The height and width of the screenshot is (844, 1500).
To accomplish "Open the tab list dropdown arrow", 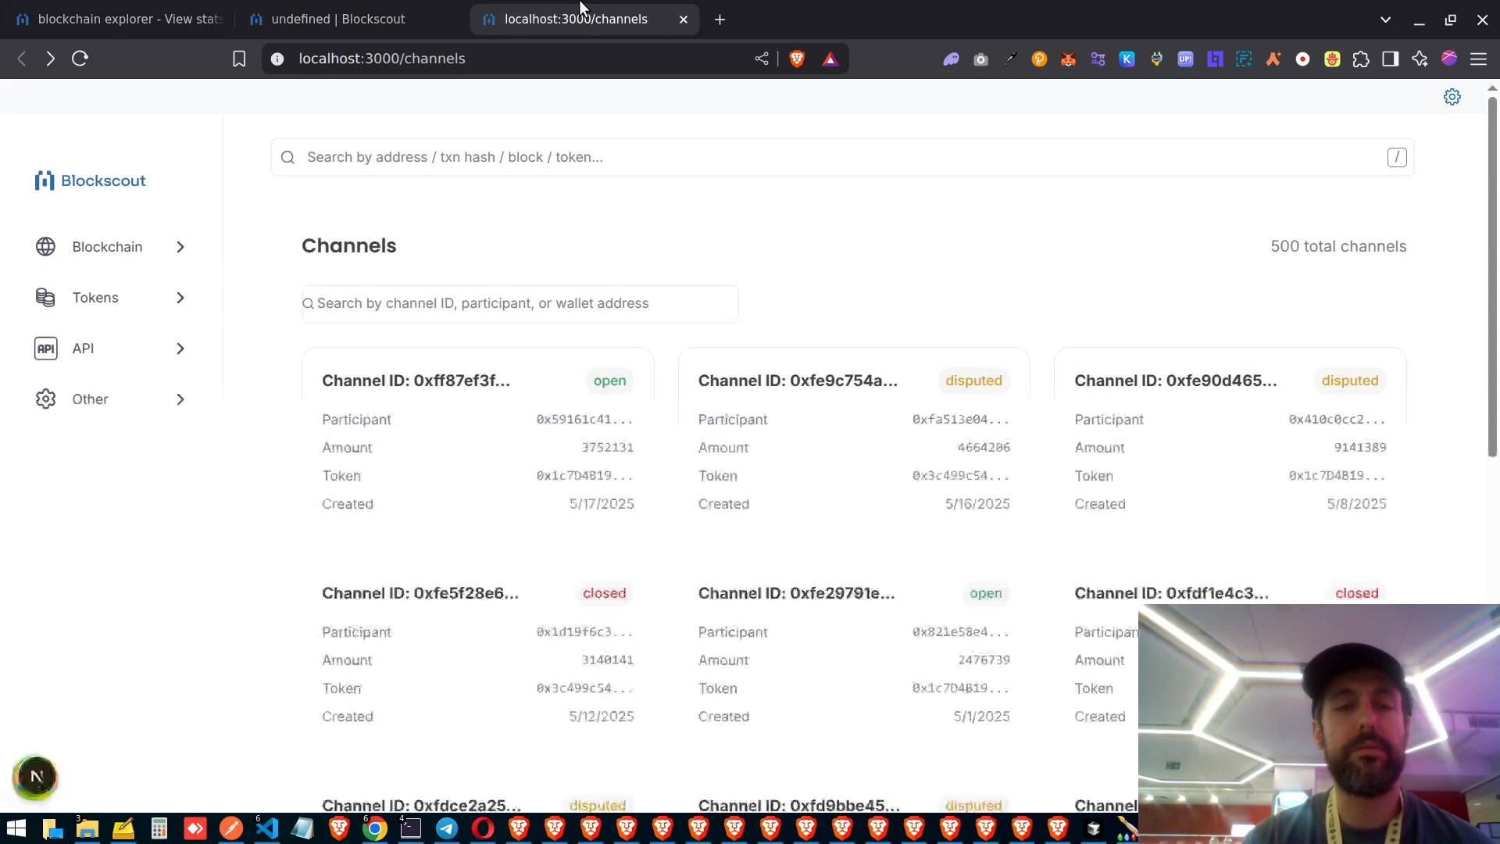I will (x=1385, y=20).
